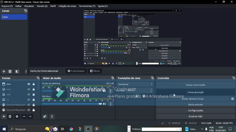Click Iniciar câmera virtual button
Screen dimensions: 236x132
(x=192, y=99)
